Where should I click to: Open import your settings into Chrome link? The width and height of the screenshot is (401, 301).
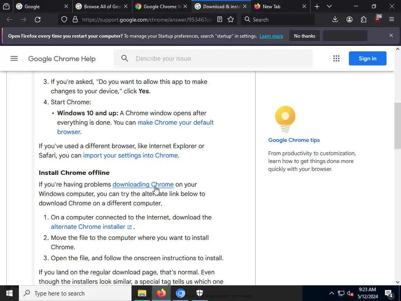[x=130, y=155]
